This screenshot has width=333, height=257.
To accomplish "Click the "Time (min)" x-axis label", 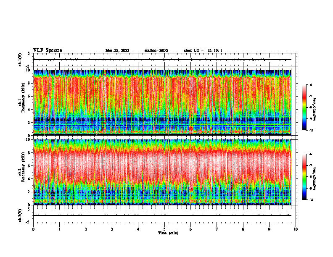I will (x=168, y=233).
